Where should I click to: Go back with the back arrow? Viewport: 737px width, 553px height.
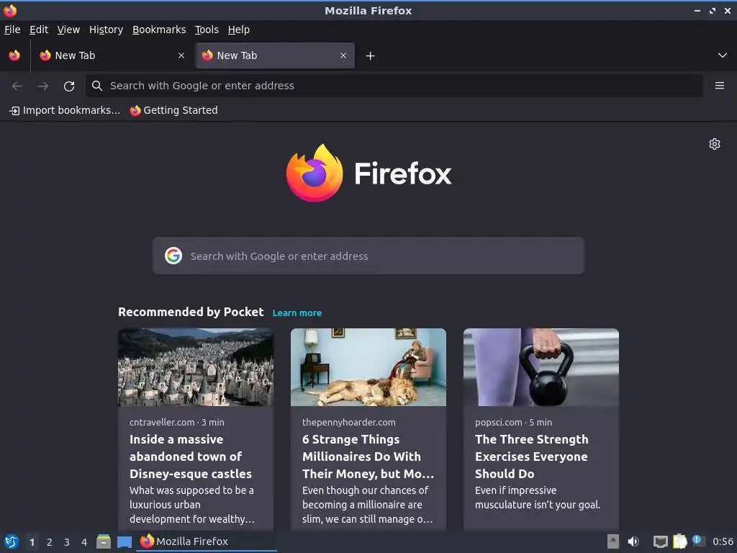pyautogui.click(x=17, y=86)
